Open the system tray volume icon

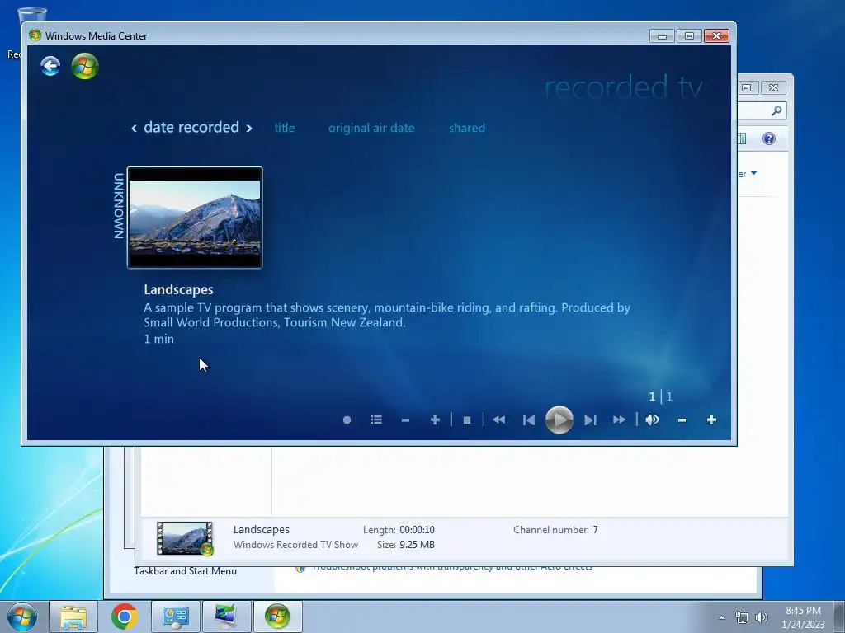click(x=762, y=617)
